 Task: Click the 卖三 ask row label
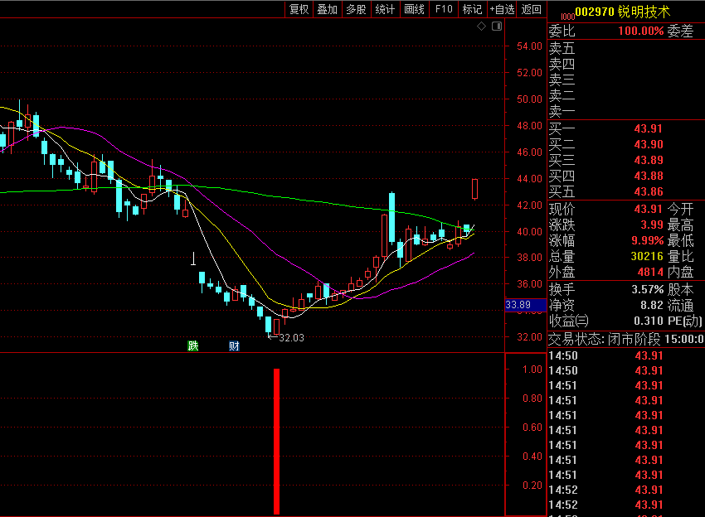tap(562, 80)
